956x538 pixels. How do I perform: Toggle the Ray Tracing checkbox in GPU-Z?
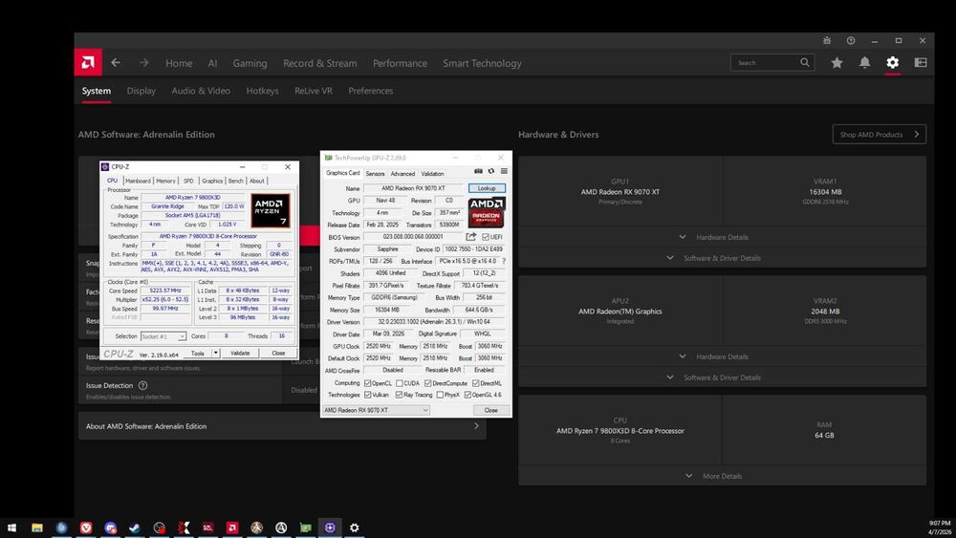point(399,395)
